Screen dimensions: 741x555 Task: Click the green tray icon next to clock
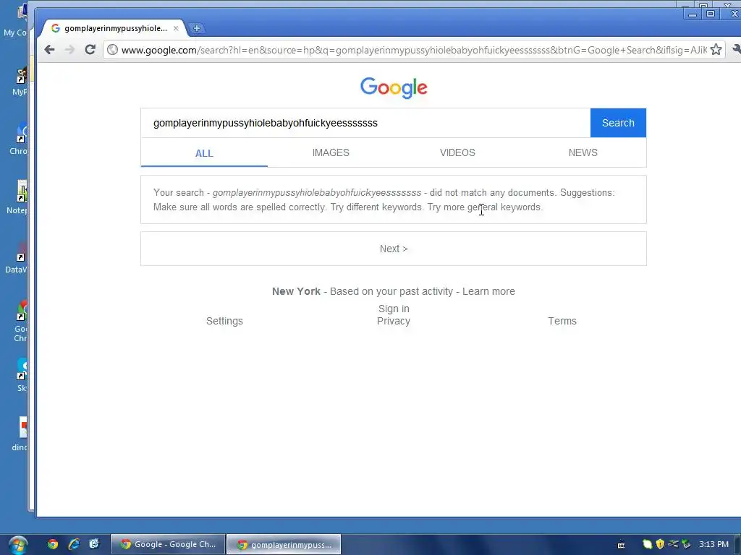pyautogui.click(x=686, y=544)
